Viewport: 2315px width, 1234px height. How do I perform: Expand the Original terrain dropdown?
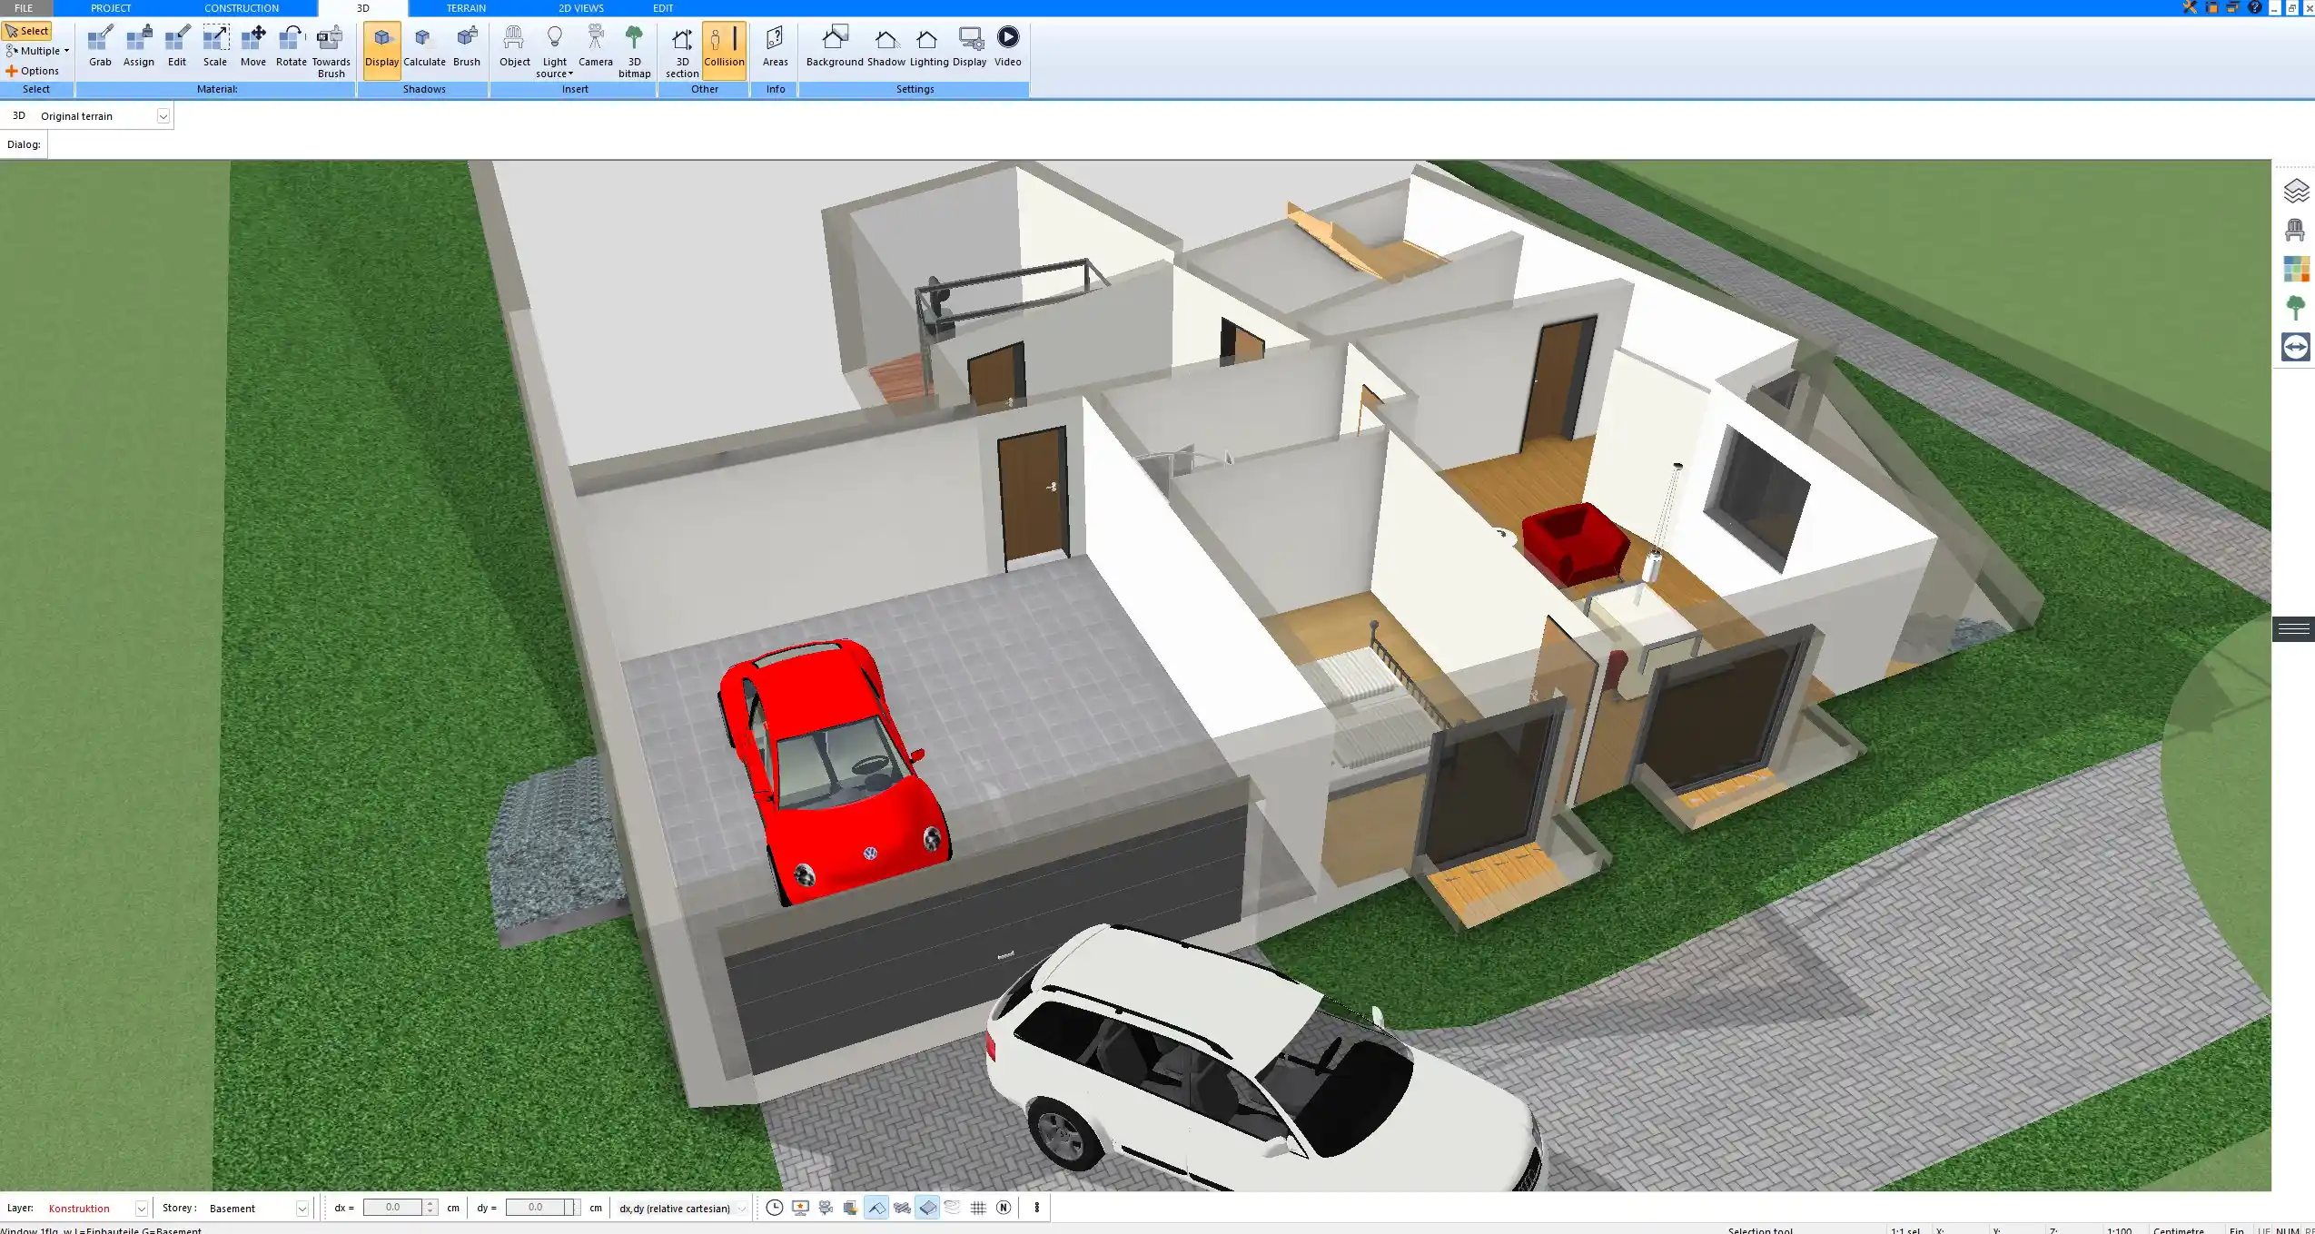(163, 116)
